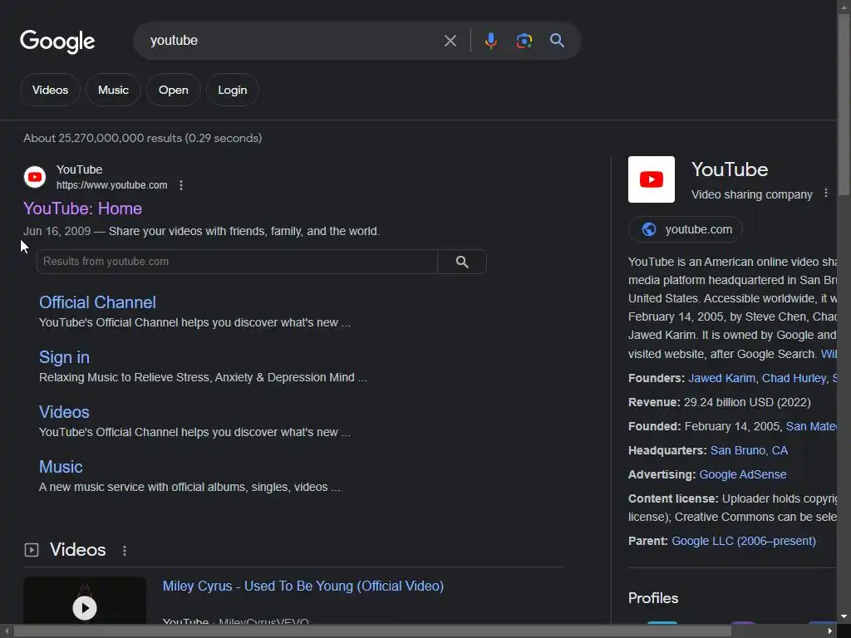Screen dimensions: 851x638
Task: Click the Profiles heading in the knowledge panel
Action: point(653,598)
